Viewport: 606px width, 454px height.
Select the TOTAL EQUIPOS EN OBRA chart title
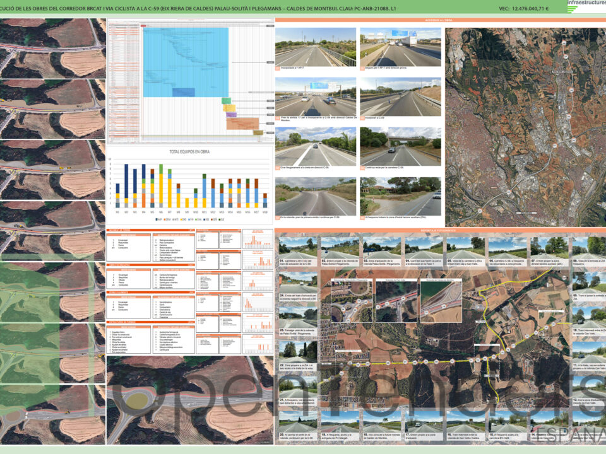click(189, 153)
